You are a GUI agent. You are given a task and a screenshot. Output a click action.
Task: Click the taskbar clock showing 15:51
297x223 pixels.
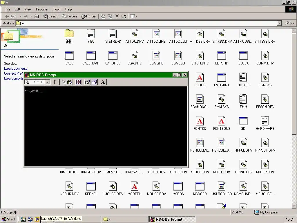pos(290,220)
